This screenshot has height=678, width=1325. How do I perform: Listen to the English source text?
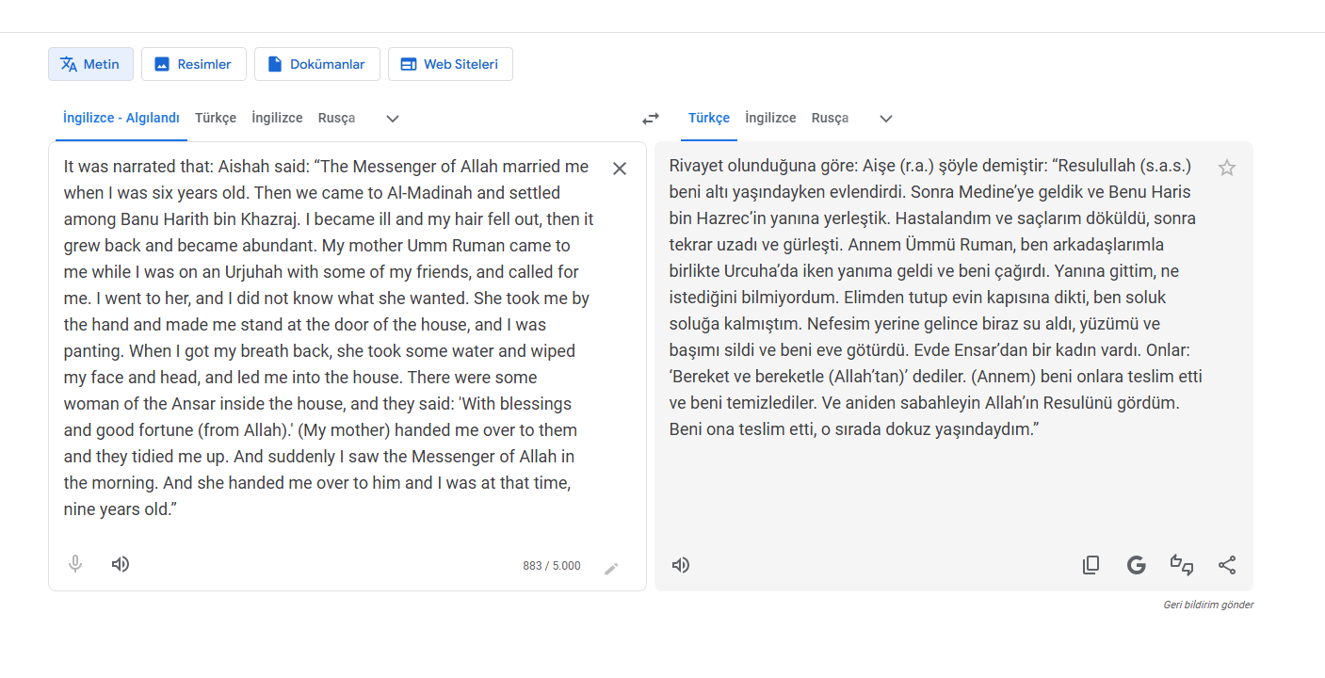[x=121, y=564]
